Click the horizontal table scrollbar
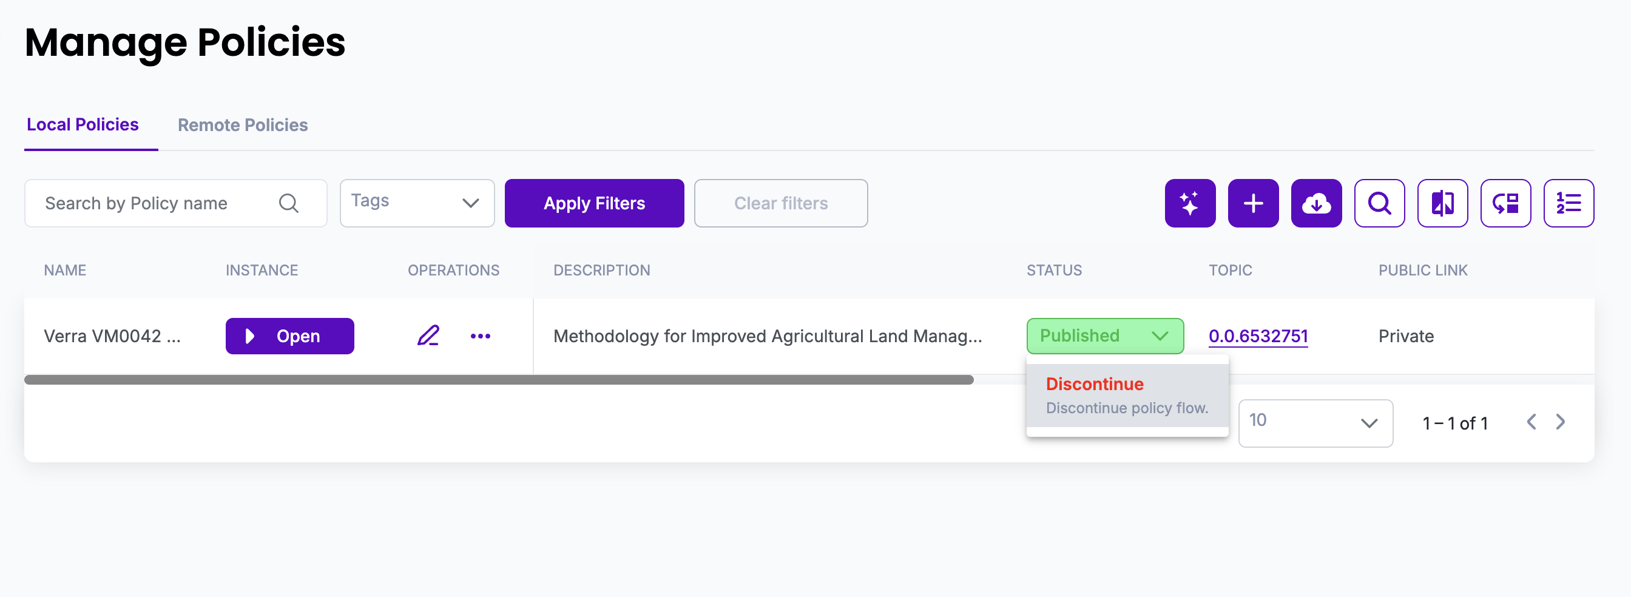The width and height of the screenshot is (1631, 597). pos(498,380)
